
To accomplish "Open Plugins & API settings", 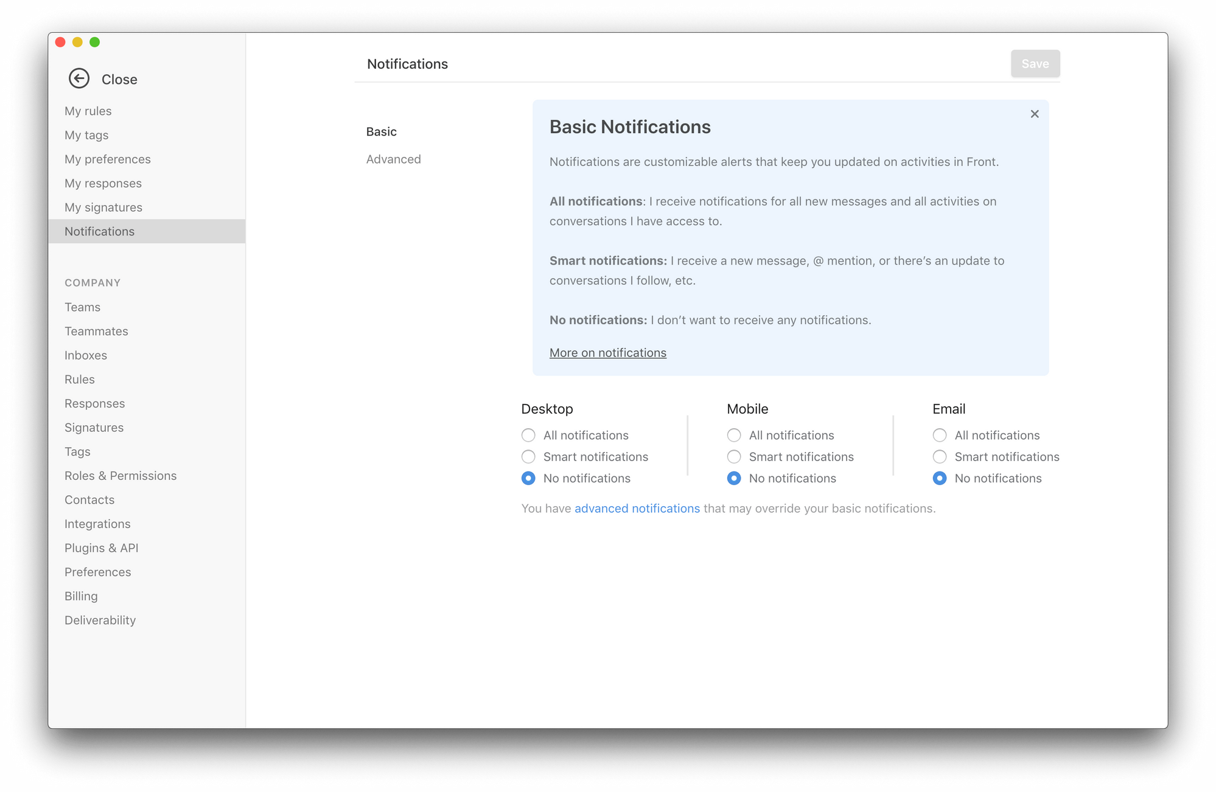I will [x=102, y=548].
